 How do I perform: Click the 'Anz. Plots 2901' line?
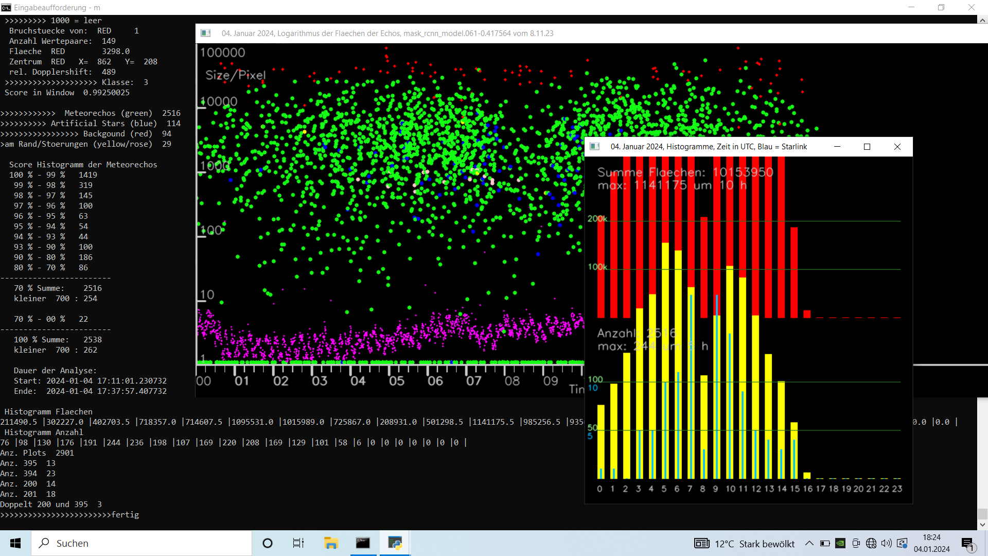pyautogui.click(x=37, y=453)
